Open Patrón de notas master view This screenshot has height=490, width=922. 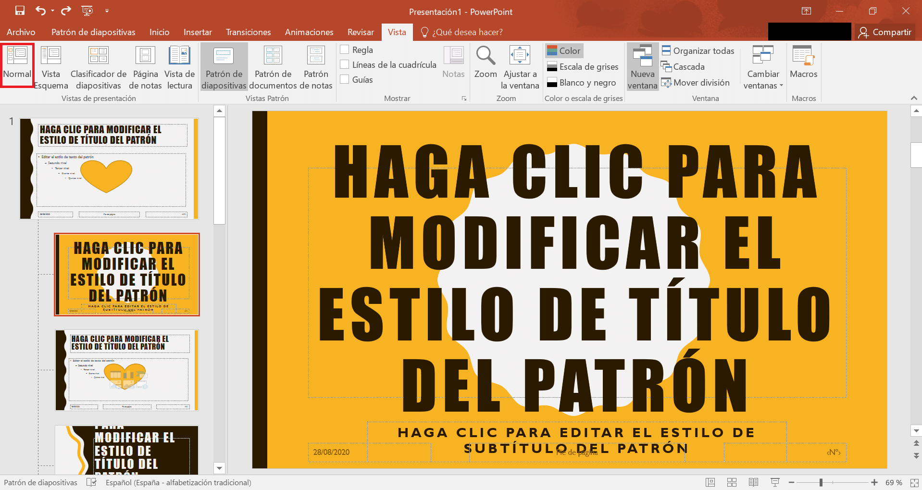click(316, 67)
